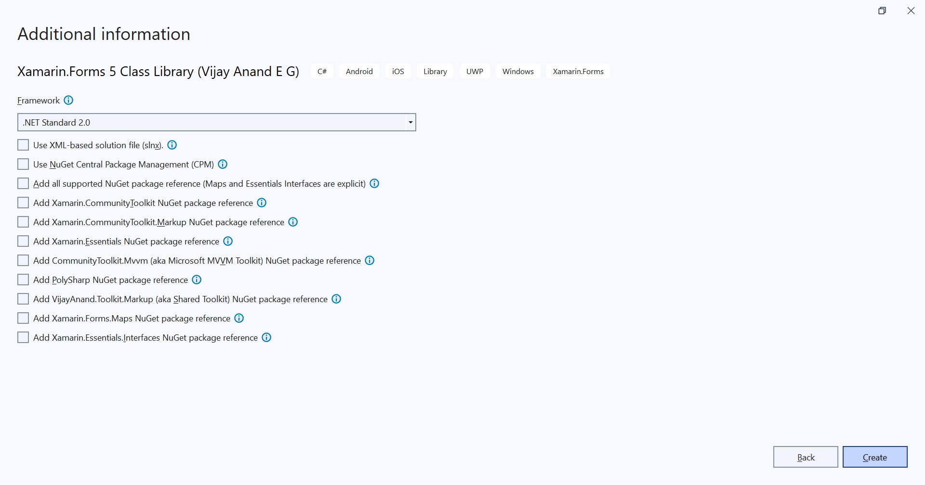This screenshot has height=485, width=925.
Task: Click the Back button
Action: pyautogui.click(x=806, y=457)
